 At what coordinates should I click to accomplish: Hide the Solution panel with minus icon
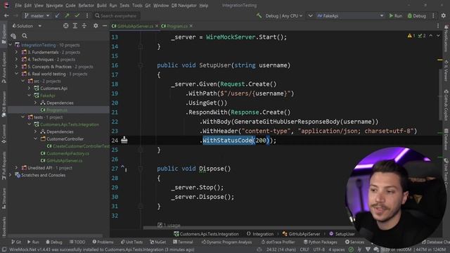point(105,26)
